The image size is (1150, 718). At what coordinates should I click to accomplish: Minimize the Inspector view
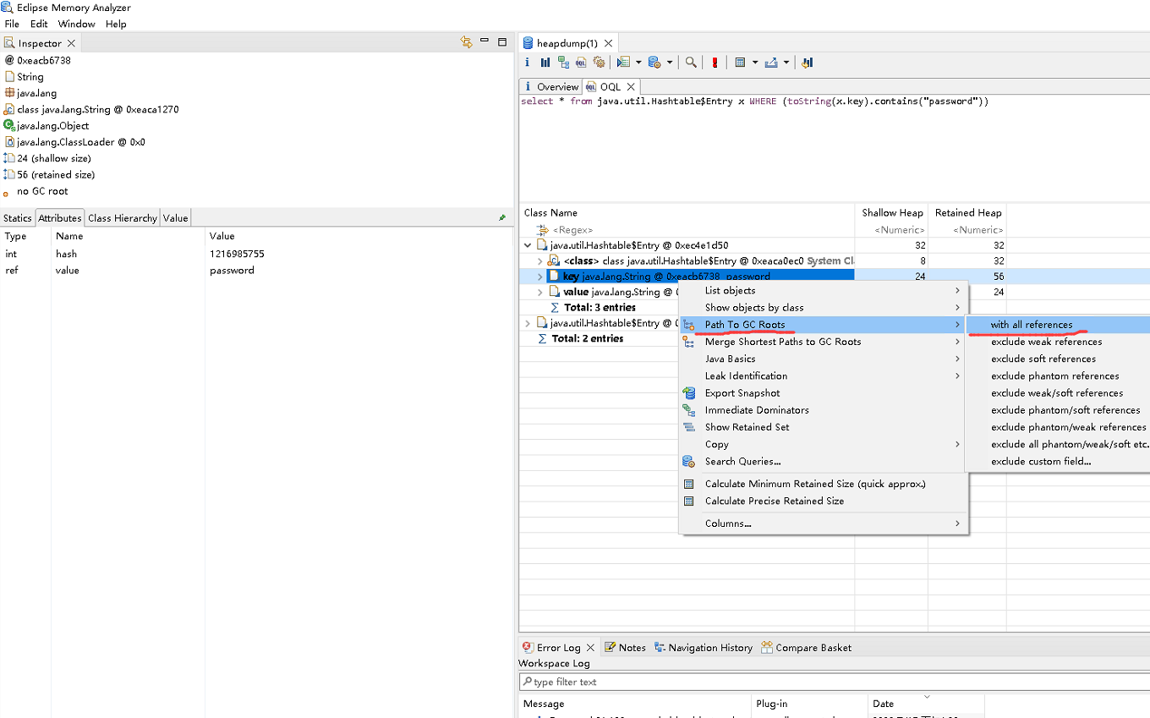(x=485, y=41)
